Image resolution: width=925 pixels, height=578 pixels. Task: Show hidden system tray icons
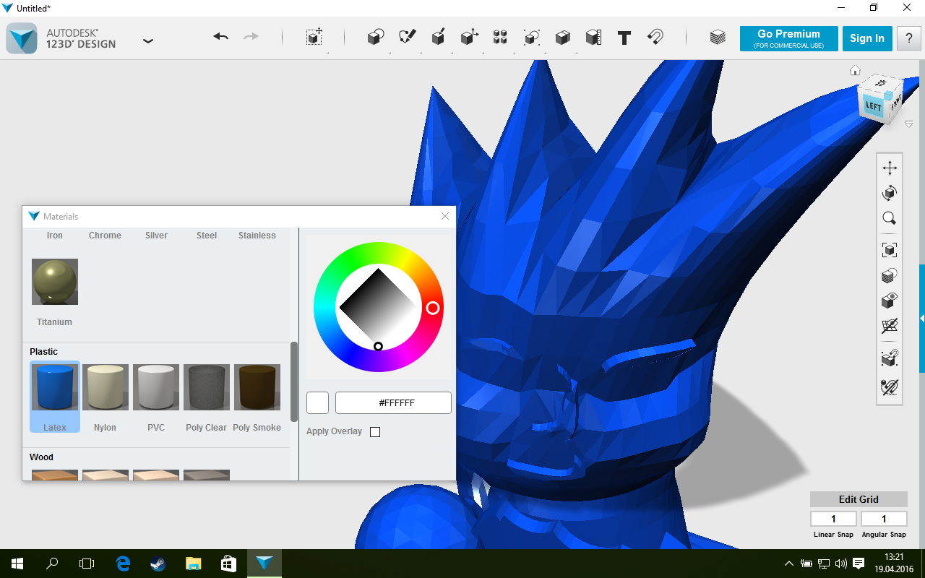click(789, 563)
